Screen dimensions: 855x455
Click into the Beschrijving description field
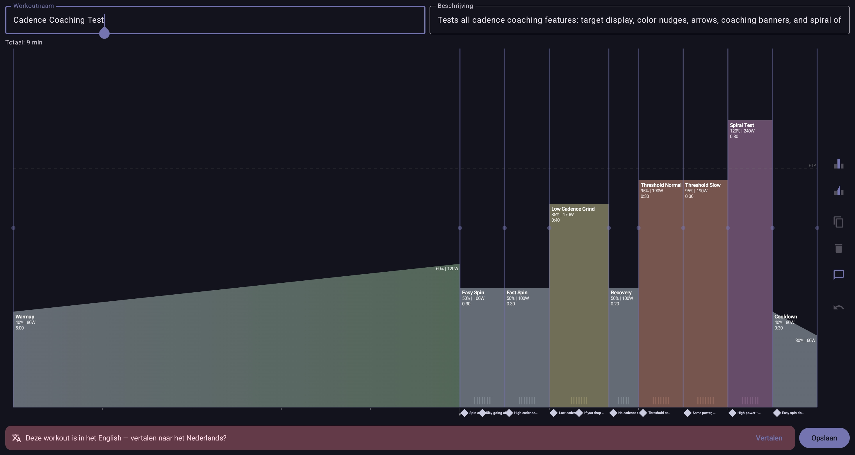coord(639,20)
